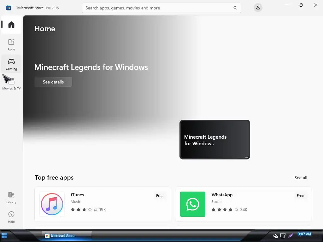
Task: Open the user profile account icon
Action: pyautogui.click(x=258, y=8)
